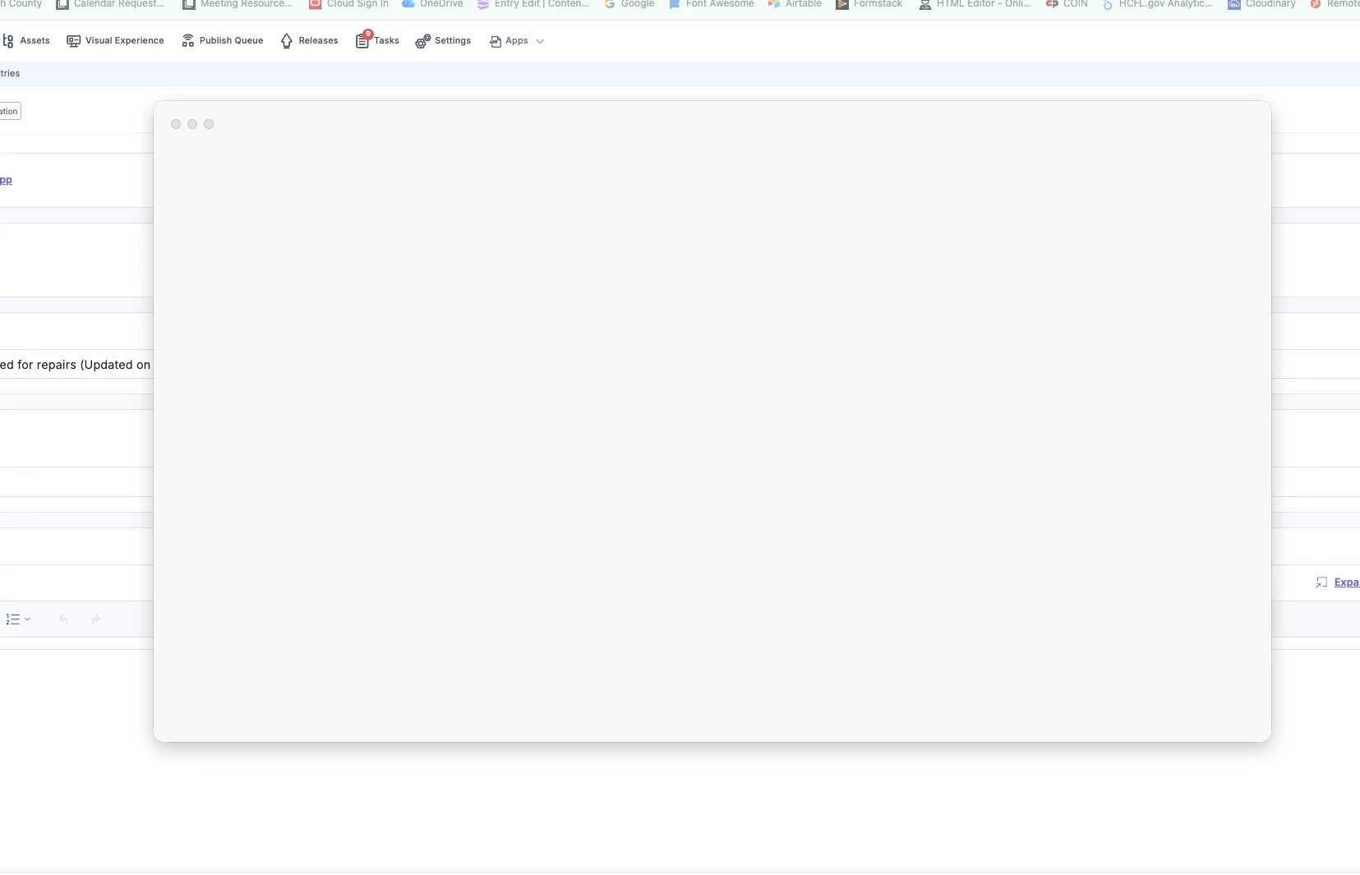This screenshot has width=1360, height=875.
Task: Click the green zoom dot on the dialog
Action: click(x=210, y=124)
